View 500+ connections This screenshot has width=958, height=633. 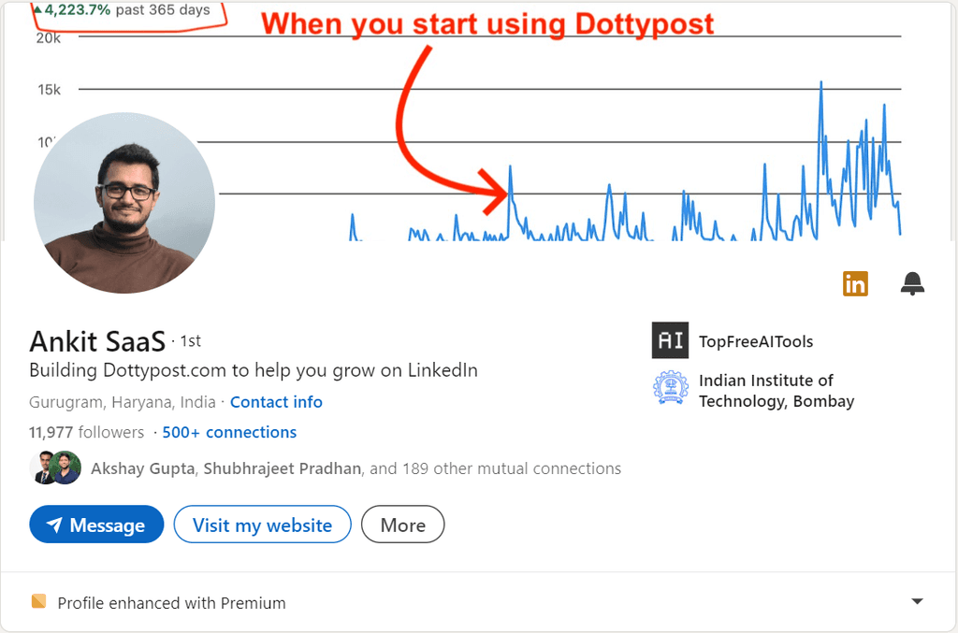(x=229, y=432)
